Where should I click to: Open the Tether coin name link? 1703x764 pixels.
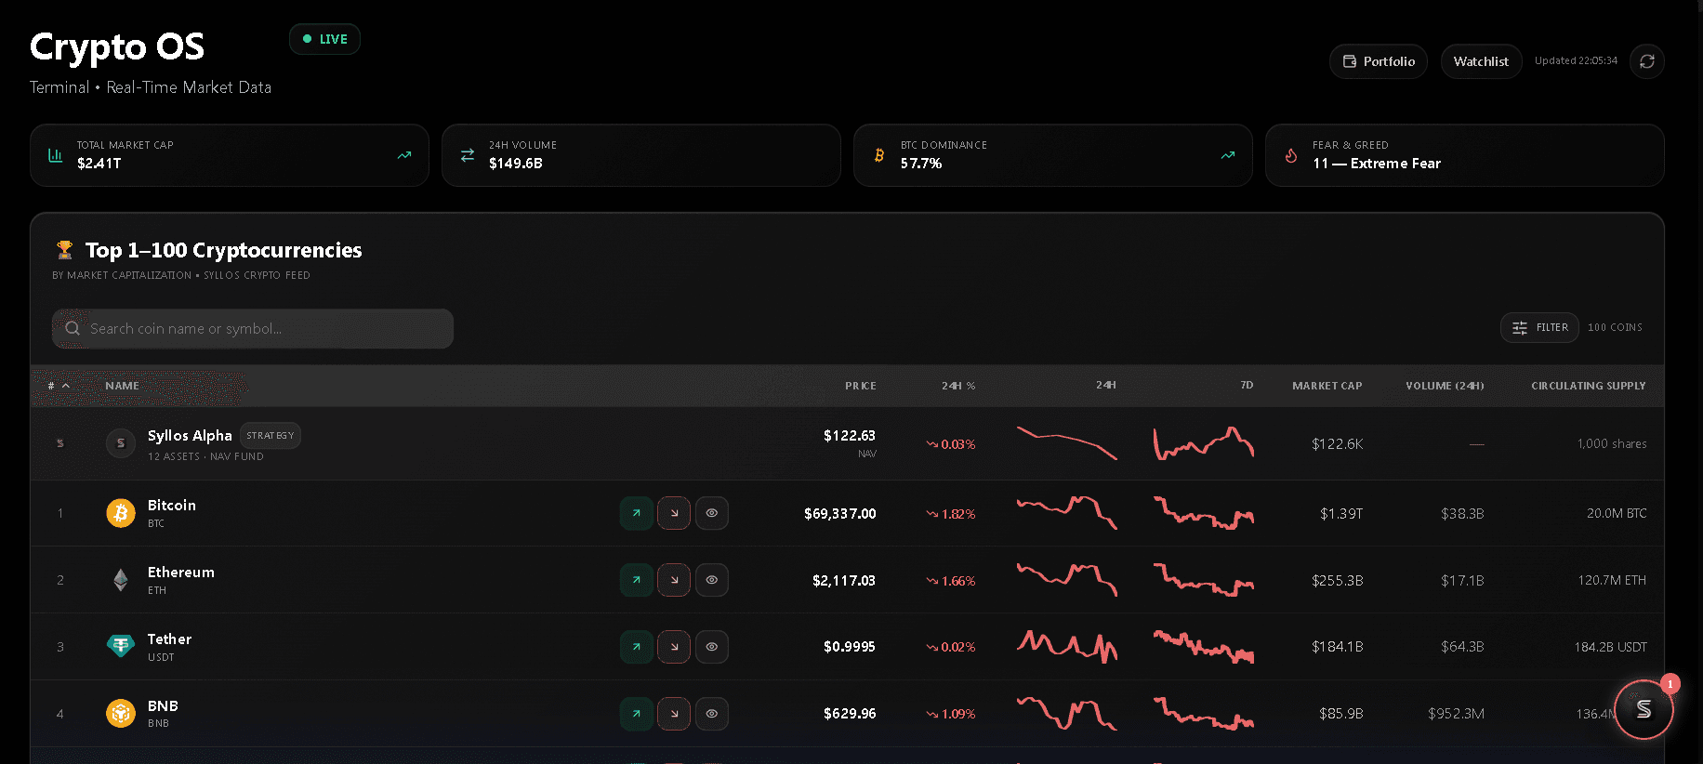[x=170, y=639]
